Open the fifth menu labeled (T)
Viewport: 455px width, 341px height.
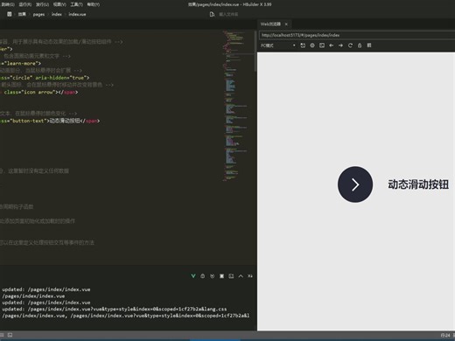coord(76,4)
